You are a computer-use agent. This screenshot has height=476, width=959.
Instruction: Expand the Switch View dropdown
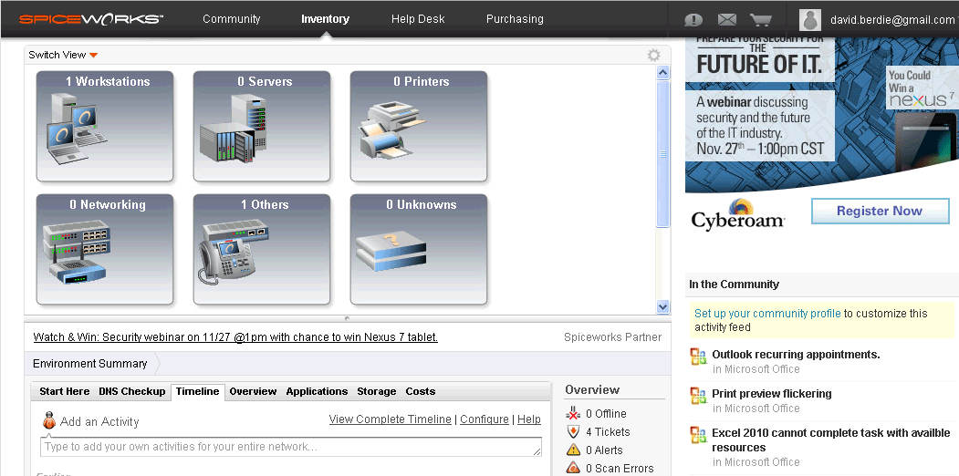(x=63, y=55)
